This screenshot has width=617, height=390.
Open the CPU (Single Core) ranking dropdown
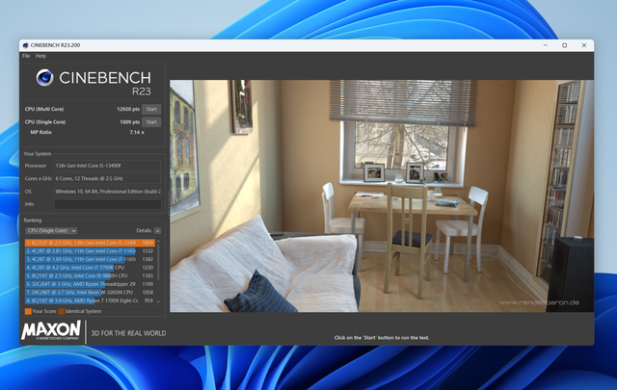coord(51,231)
